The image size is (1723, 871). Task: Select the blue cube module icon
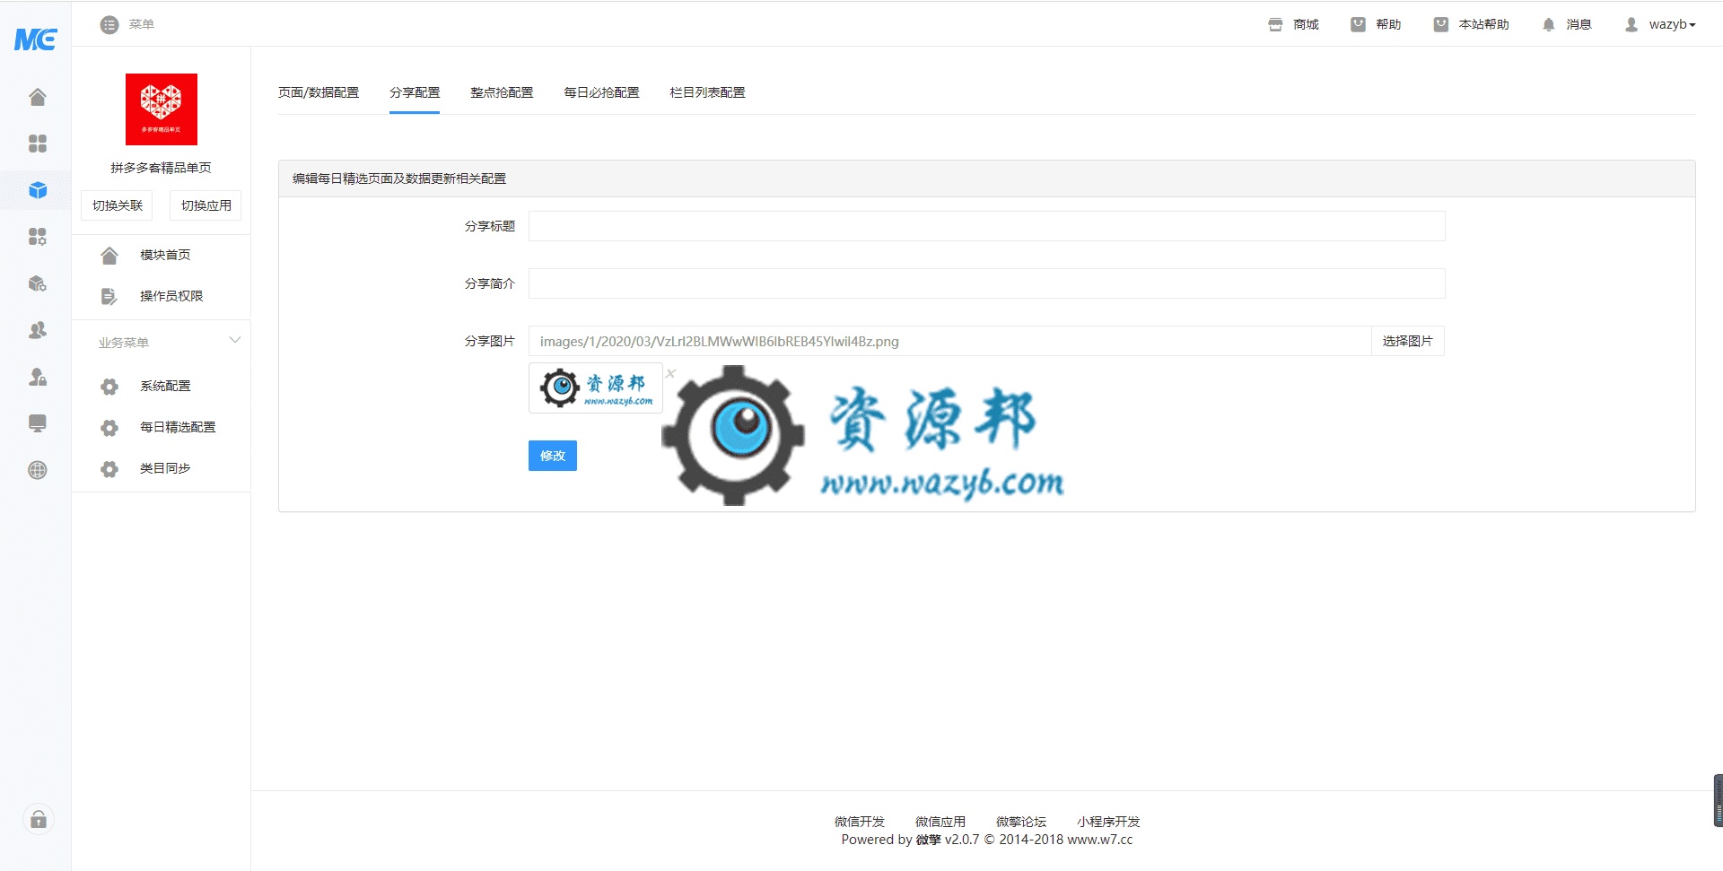click(x=38, y=190)
